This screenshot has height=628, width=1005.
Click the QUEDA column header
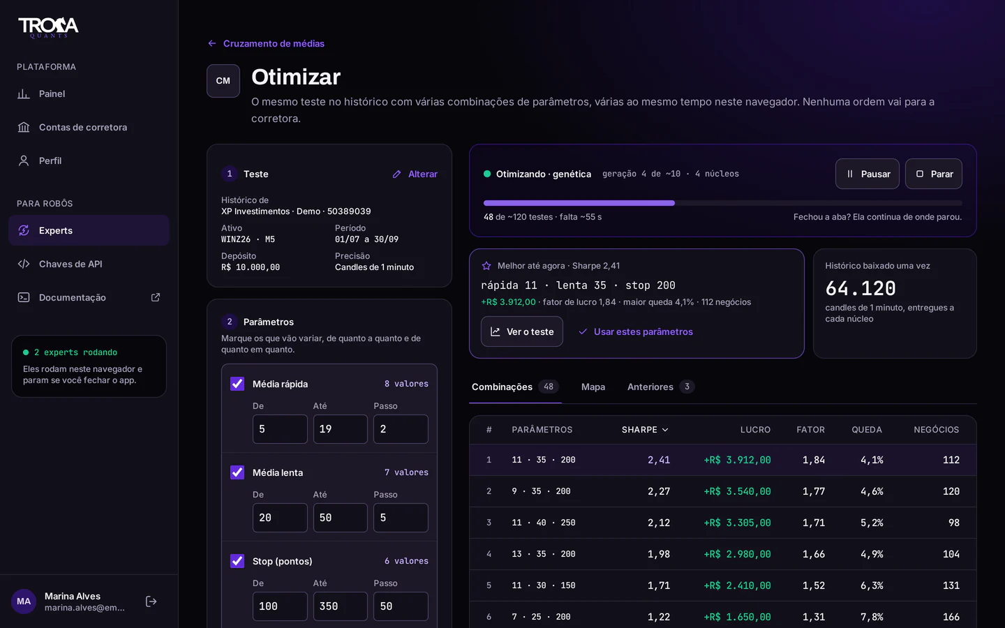click(x=867, y=430)
